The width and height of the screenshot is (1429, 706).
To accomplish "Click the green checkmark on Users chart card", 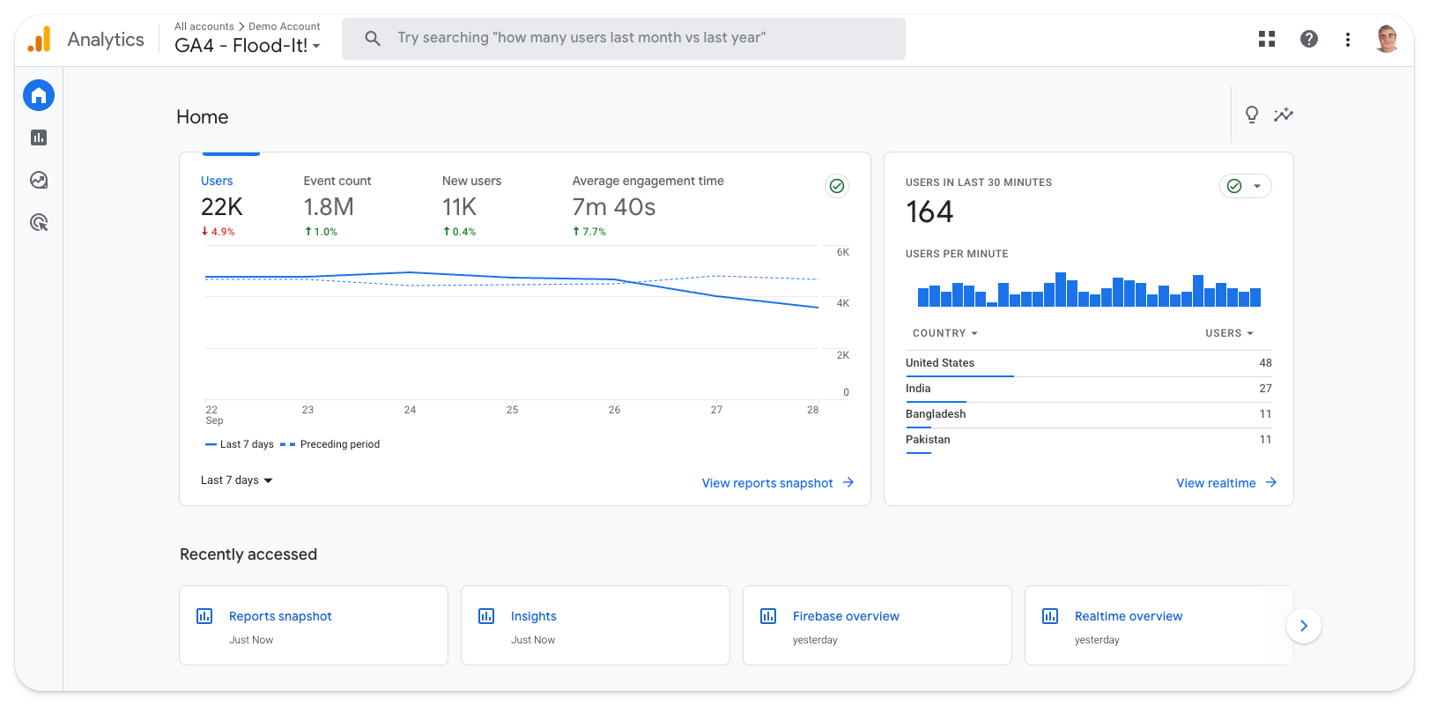I will [837, 186].
